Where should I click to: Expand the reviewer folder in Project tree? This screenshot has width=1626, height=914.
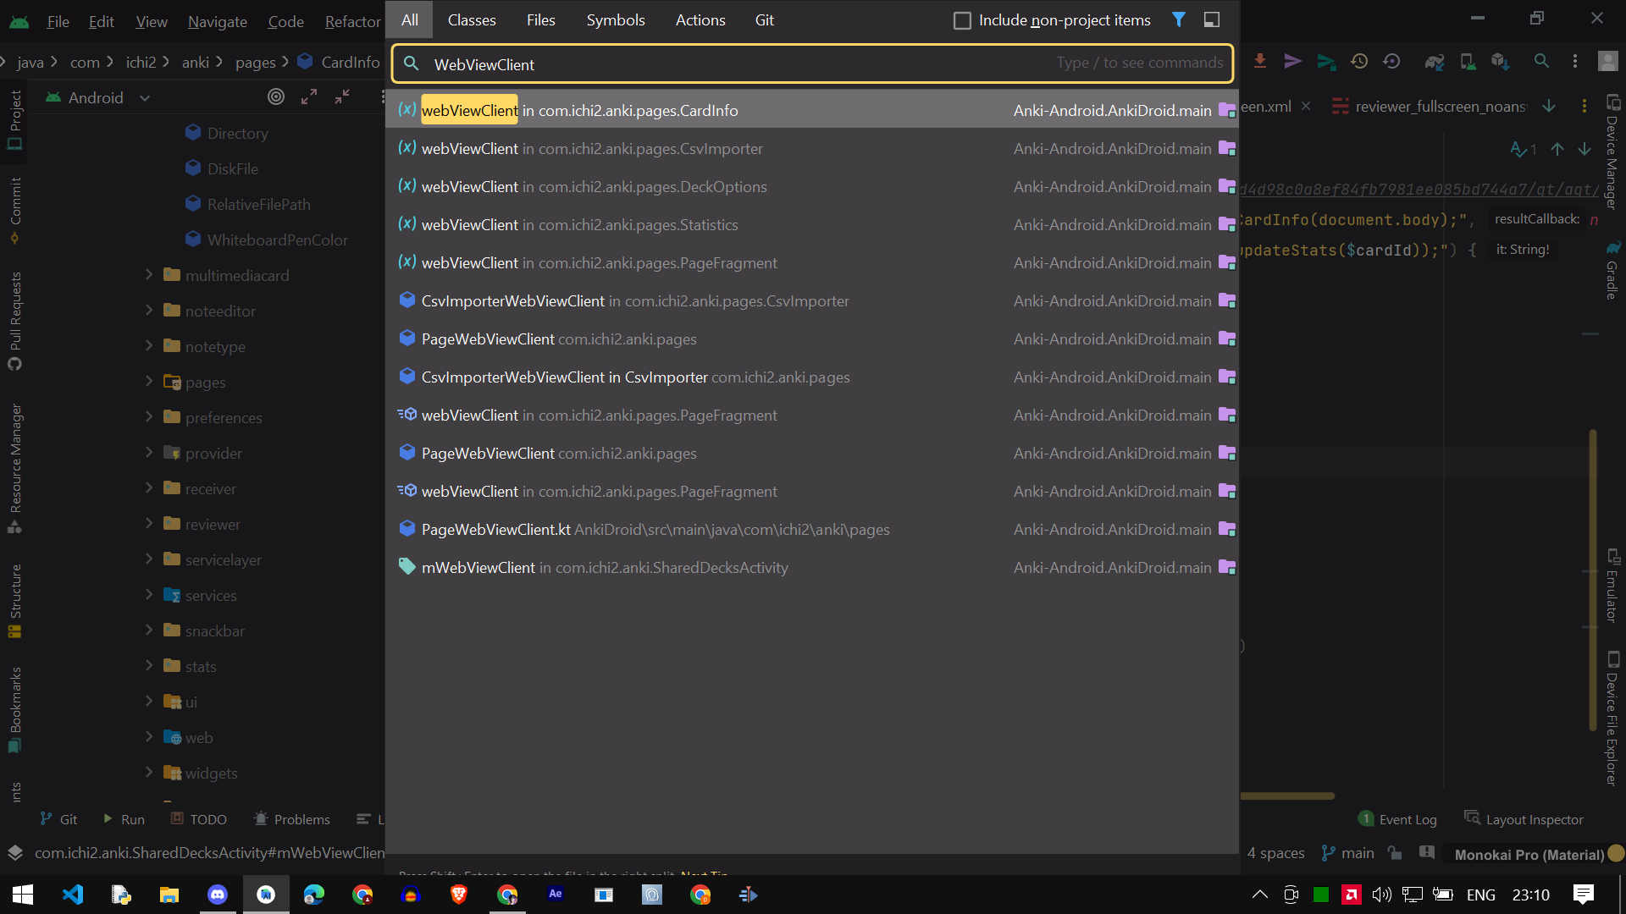149,524
